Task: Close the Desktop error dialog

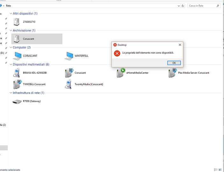Action: [180, 45]
